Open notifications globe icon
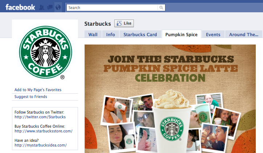The width and height of the screenshot is (263, 153). pos(58,7)
